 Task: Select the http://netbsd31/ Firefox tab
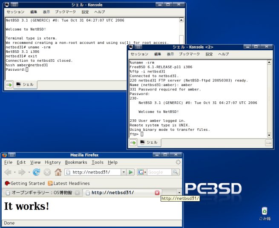tap(122, 193)
